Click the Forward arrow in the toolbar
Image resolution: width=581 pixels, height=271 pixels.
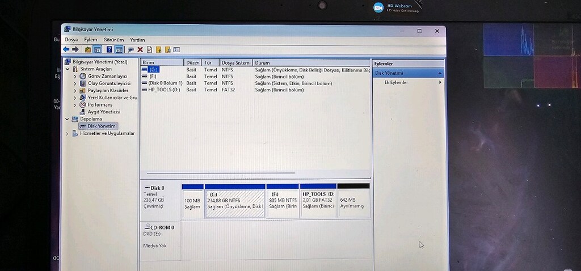[75, 49]
